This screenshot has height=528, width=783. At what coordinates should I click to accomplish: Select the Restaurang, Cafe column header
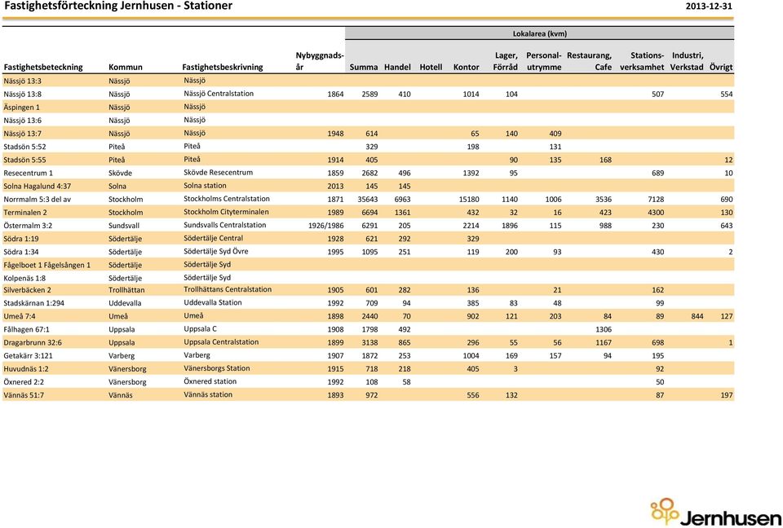[589, 61]
